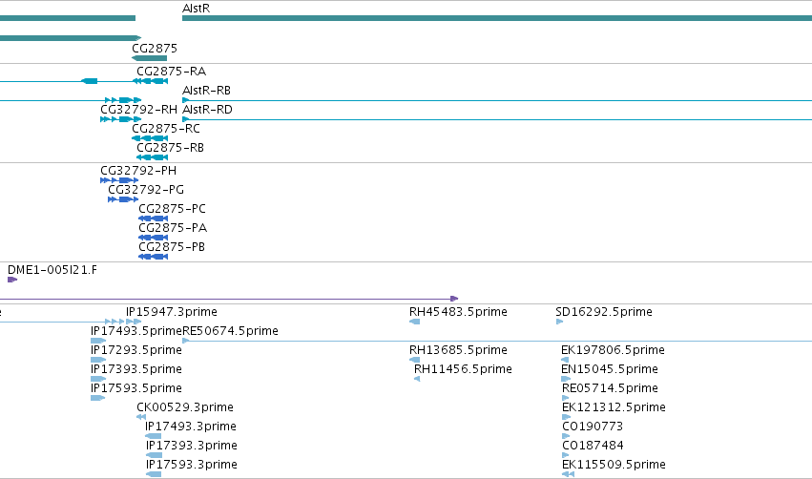812x479 pixels.
Task: Select the IP17593.3prime EST label
Action: click(192, 465)
